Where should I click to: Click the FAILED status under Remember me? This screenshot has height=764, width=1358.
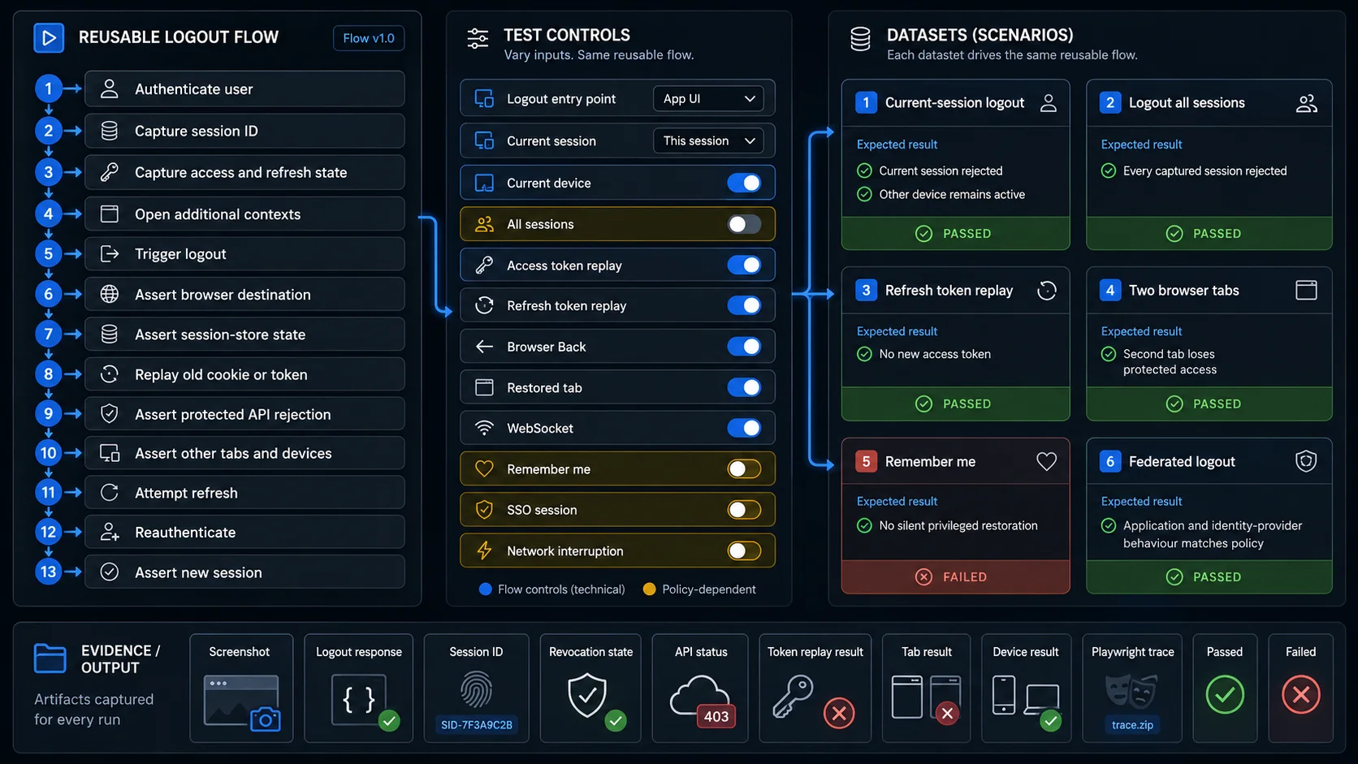pos(956,577)
